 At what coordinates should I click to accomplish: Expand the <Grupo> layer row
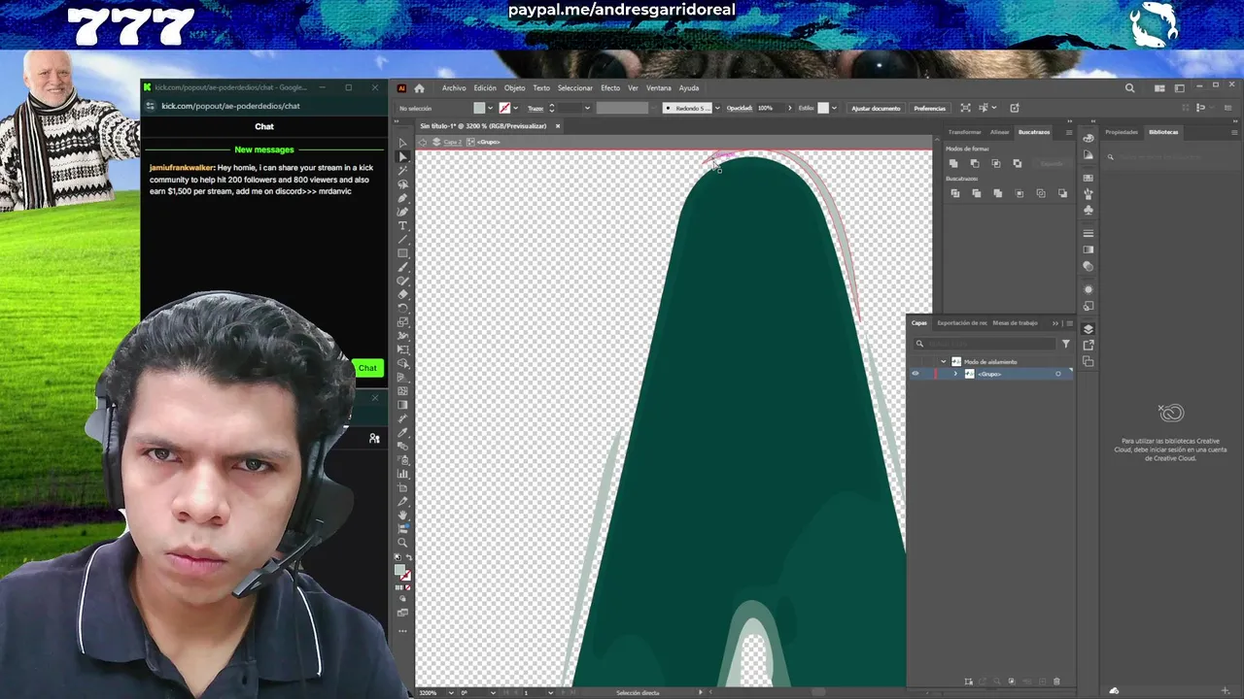click(x=955, y=374)
